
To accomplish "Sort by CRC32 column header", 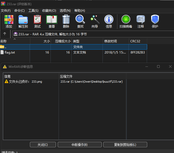I will [138, 41].
